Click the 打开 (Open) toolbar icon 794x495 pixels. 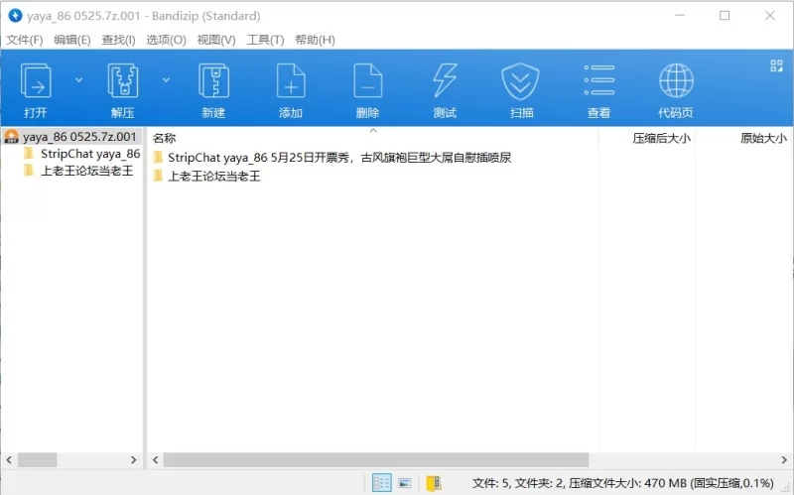(x=36, y=81)
